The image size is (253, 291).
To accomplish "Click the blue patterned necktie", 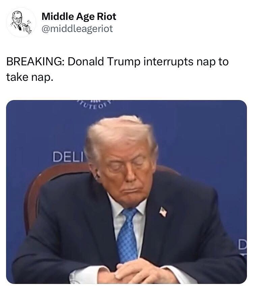I will tap(128, 236).
